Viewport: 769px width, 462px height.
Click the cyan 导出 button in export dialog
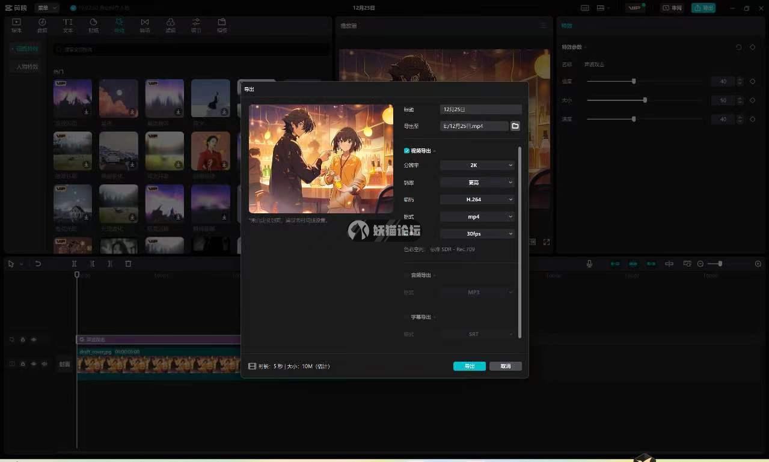(x=470, y=366)
